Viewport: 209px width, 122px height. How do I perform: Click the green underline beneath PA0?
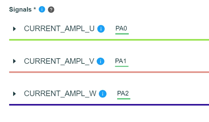122,34
